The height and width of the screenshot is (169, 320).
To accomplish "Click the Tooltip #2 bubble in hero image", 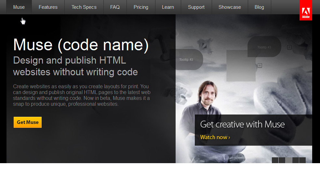I will [186, 60].
